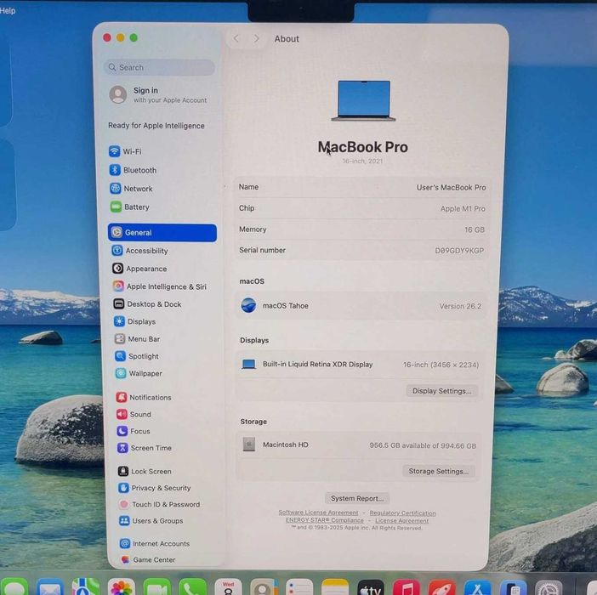
Task: Click the 16 GB memory value
Action: pos(475,229)
